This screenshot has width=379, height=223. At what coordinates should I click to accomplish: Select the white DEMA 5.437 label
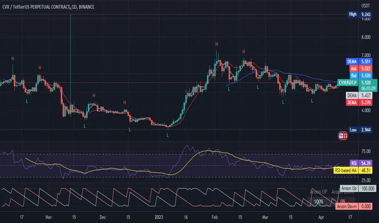click(x=359, y=95)
